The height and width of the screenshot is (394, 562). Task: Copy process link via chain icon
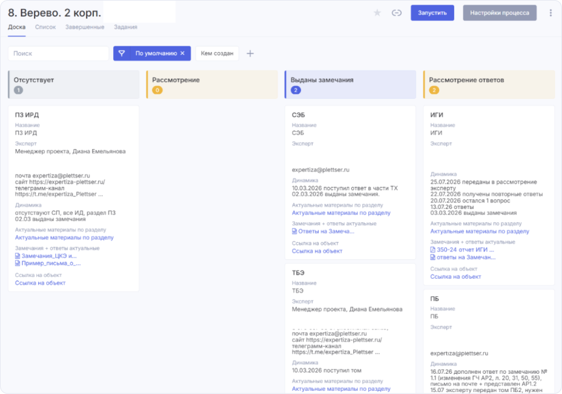396,13
